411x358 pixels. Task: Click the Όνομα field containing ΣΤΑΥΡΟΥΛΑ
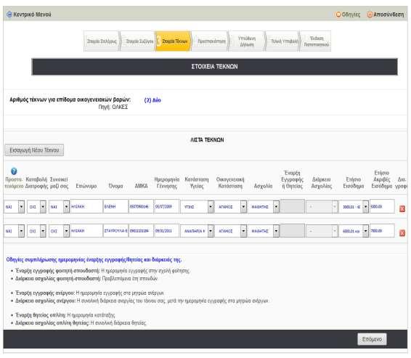[116, 231]
